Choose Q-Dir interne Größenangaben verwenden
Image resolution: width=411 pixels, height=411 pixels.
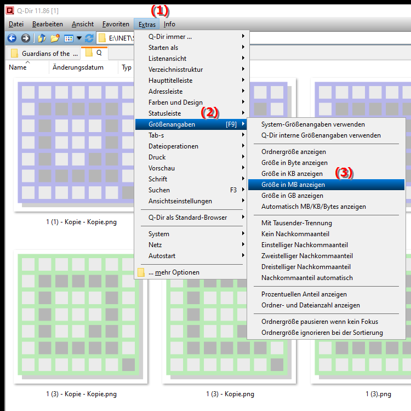tap(326, 135)
